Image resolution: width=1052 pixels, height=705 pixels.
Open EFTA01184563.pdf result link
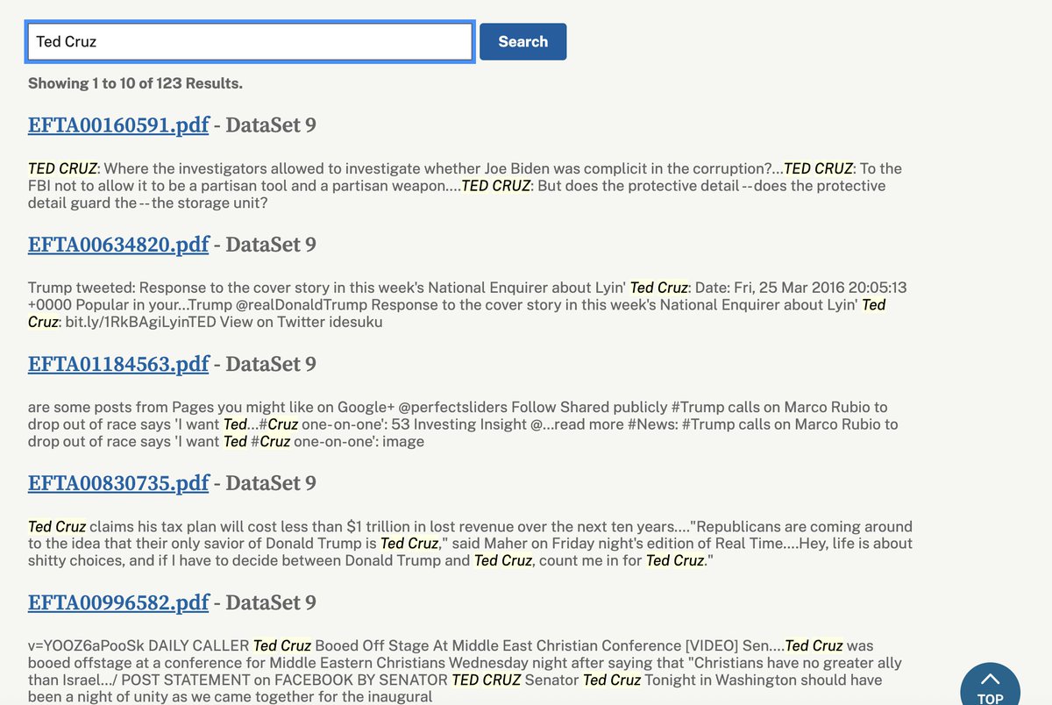tap(118, 364)
